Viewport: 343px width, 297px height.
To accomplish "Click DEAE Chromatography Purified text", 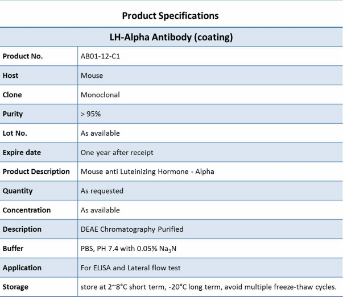I will [132, 229].
